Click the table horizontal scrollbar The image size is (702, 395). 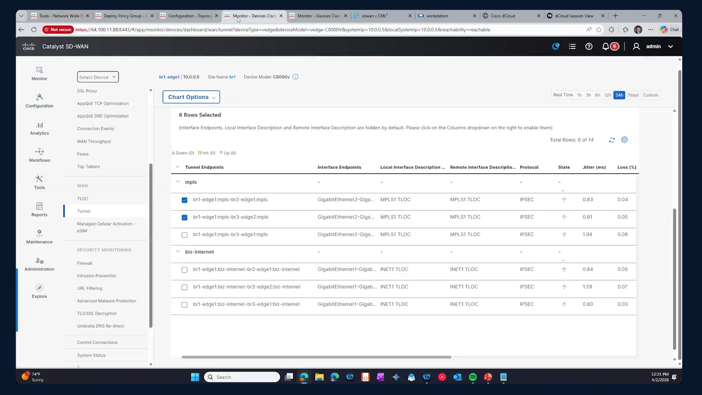pos(316,357)
